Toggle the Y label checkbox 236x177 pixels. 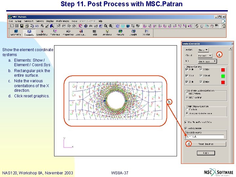pos(201,76)
